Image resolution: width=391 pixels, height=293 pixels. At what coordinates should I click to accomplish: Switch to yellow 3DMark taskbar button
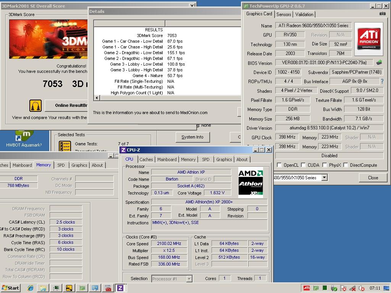point(69,288)
